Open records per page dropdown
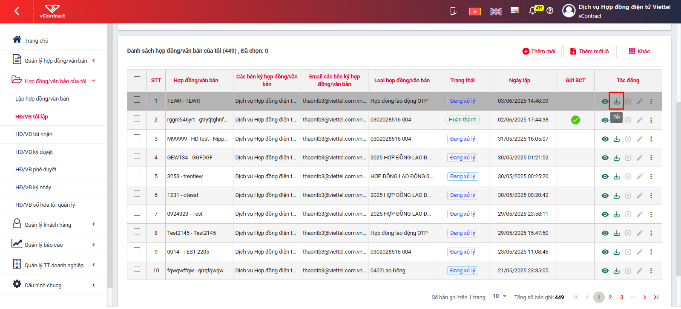The height and width of the screenshot is (309, 681). pos(500,297)
